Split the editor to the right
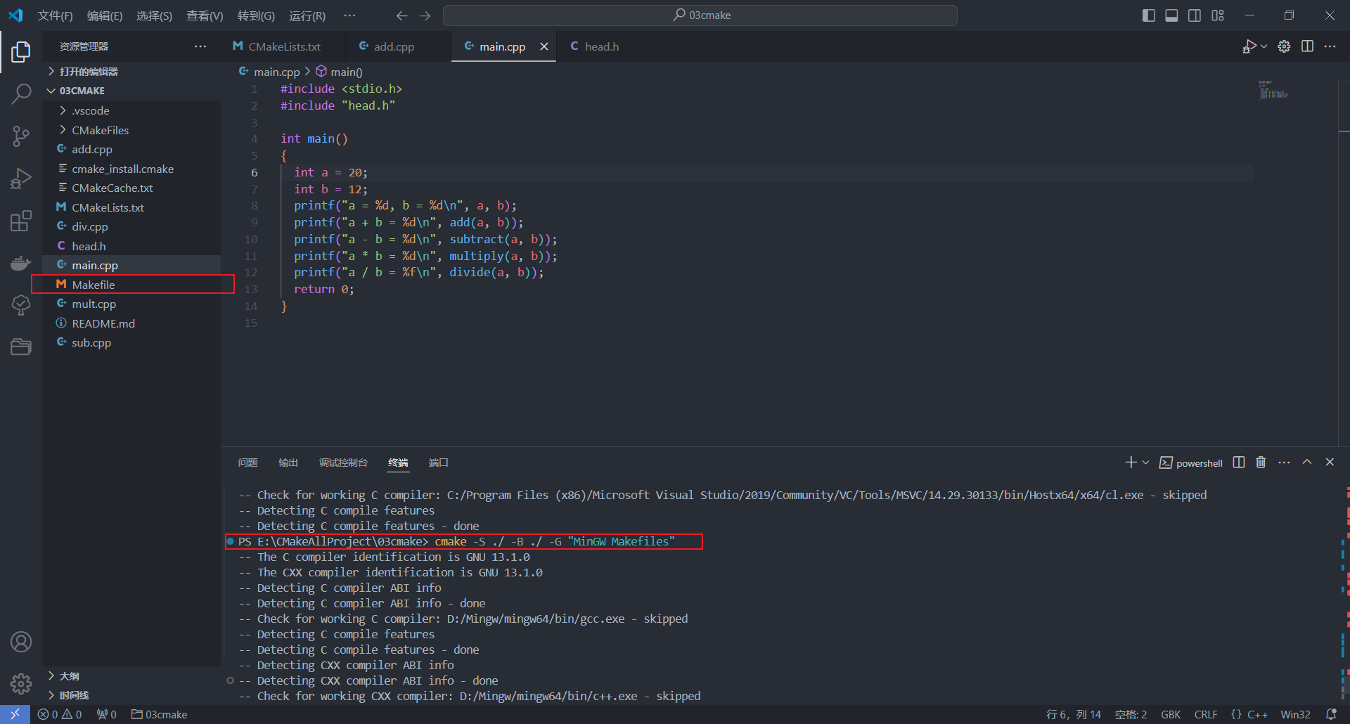Image resolution: width=1350 pixels, height=724 pixels. click(1307, 46)
